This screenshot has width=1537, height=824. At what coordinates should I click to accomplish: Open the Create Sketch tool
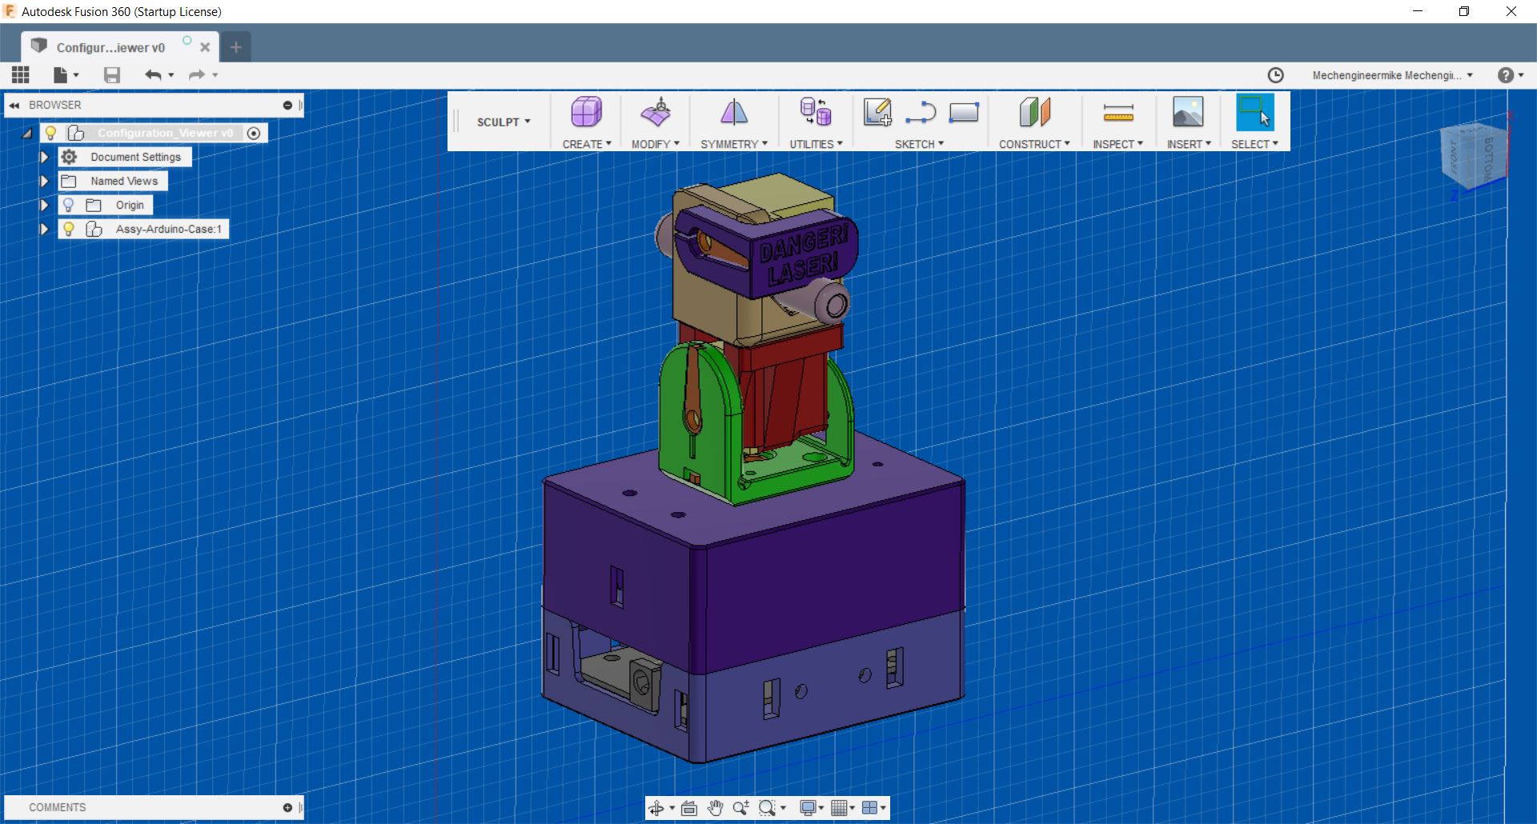[877, 112]
